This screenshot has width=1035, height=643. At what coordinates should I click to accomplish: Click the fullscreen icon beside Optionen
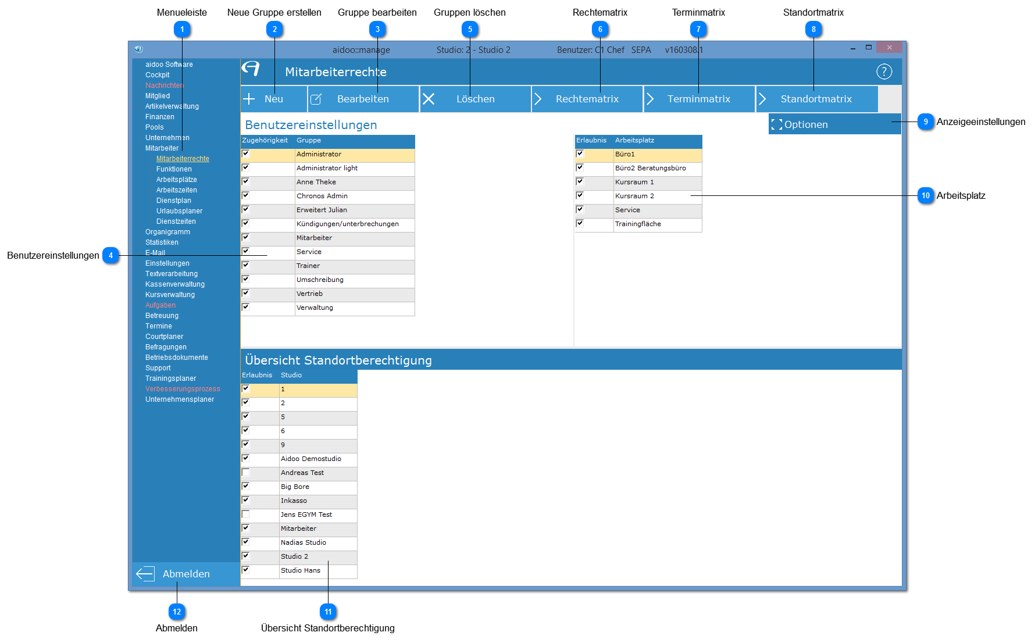776,124
